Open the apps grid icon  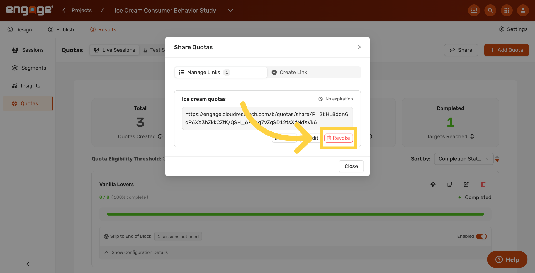[507, 10]
